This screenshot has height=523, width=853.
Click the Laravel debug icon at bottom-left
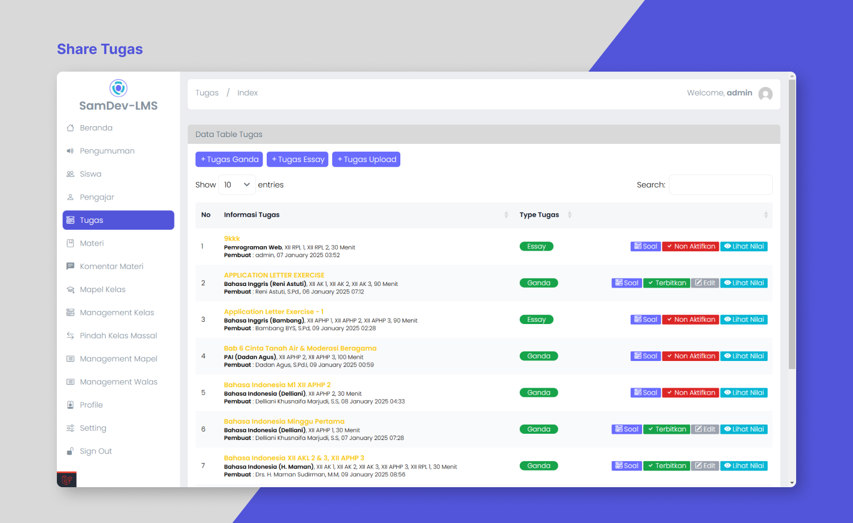pyautogui.click(x=67, y=479)
